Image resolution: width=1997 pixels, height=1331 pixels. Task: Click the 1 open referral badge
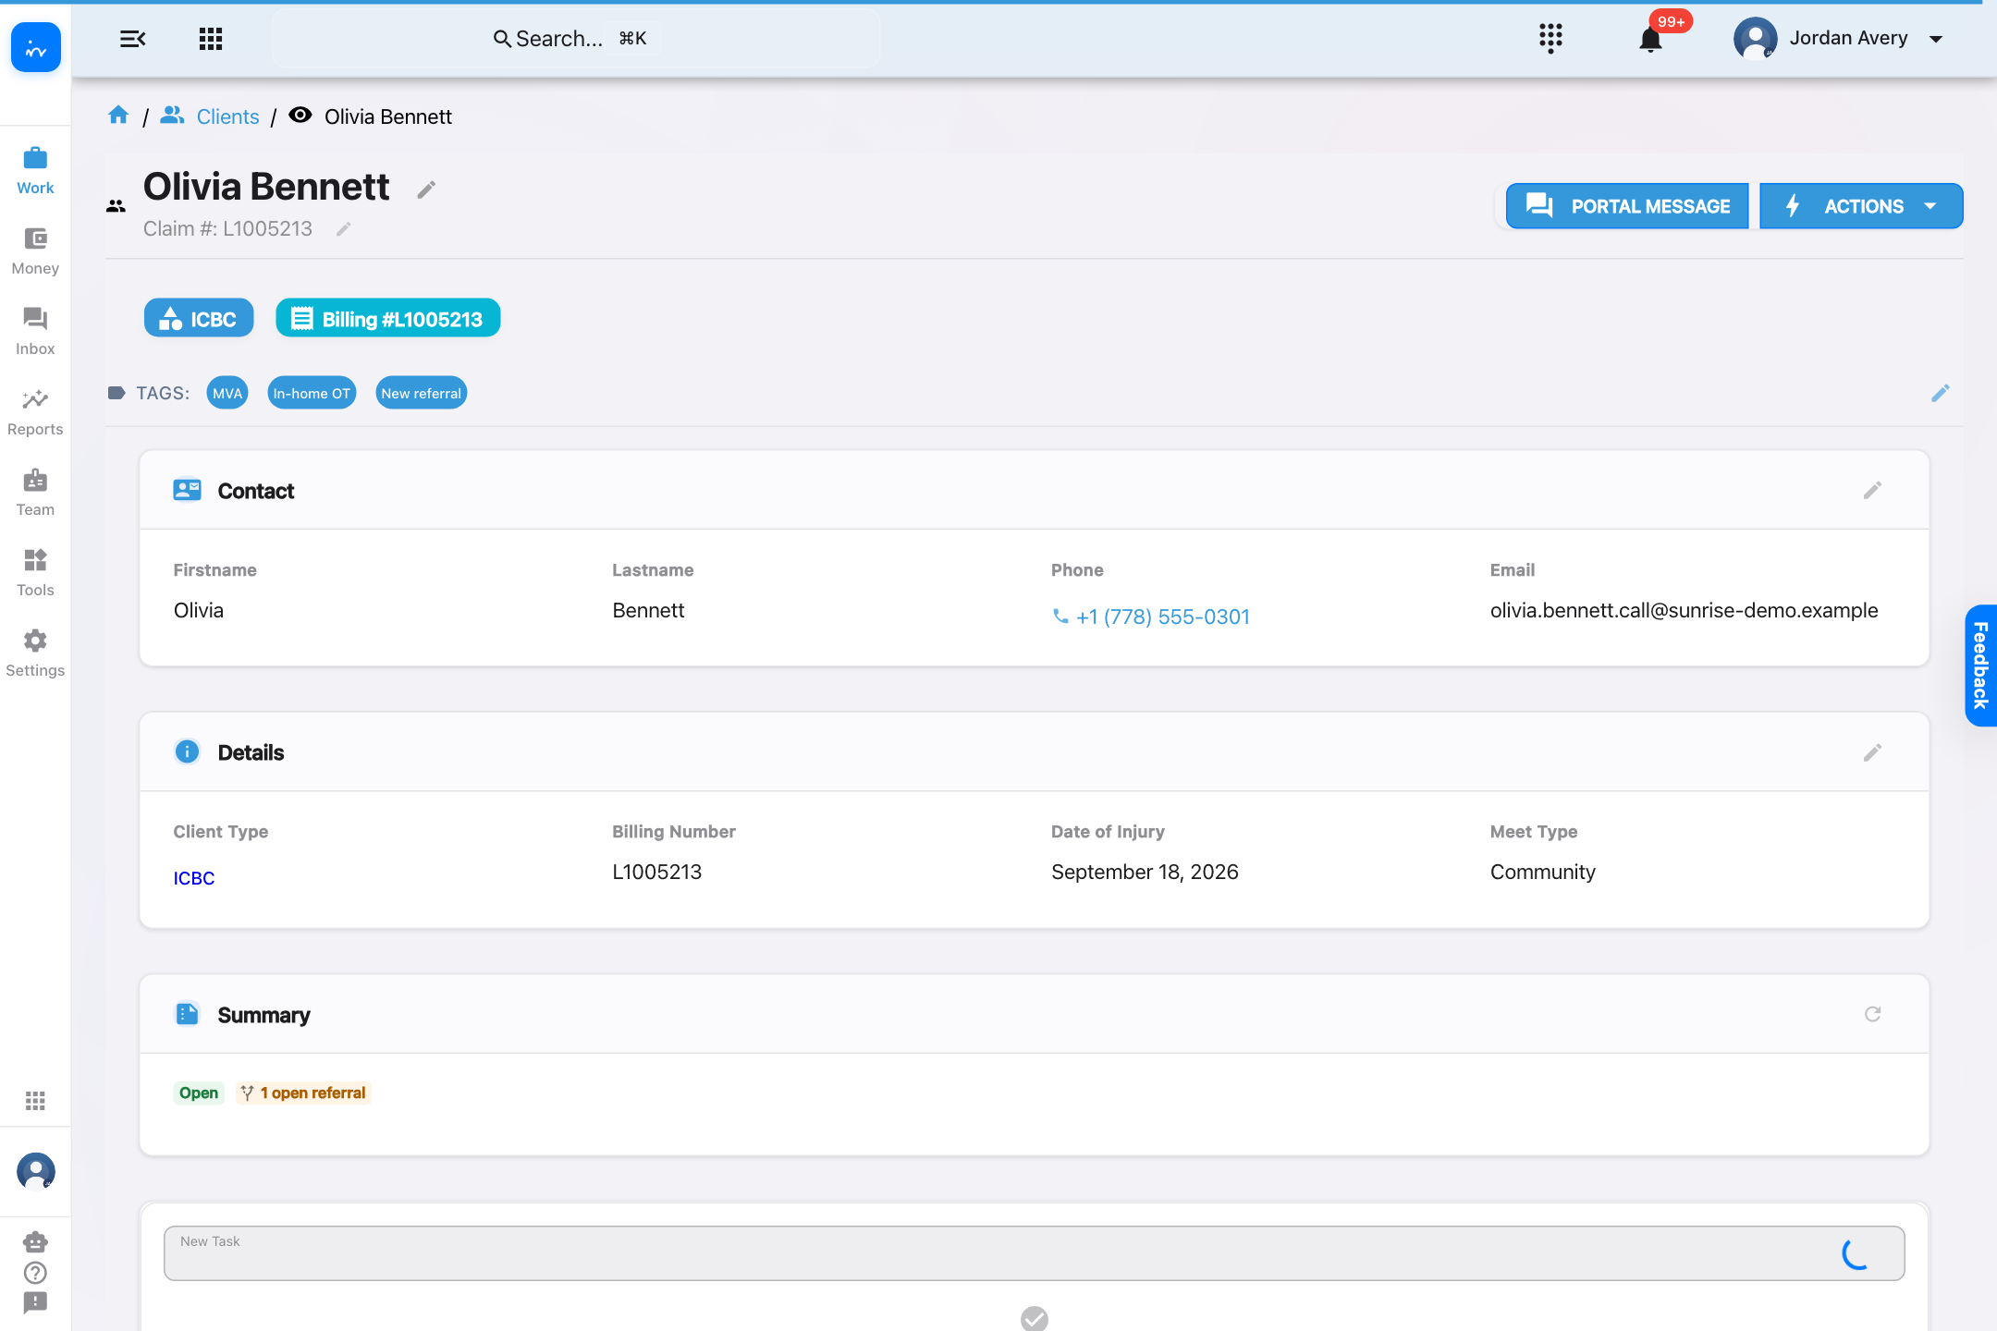(x=303, y=1093)
